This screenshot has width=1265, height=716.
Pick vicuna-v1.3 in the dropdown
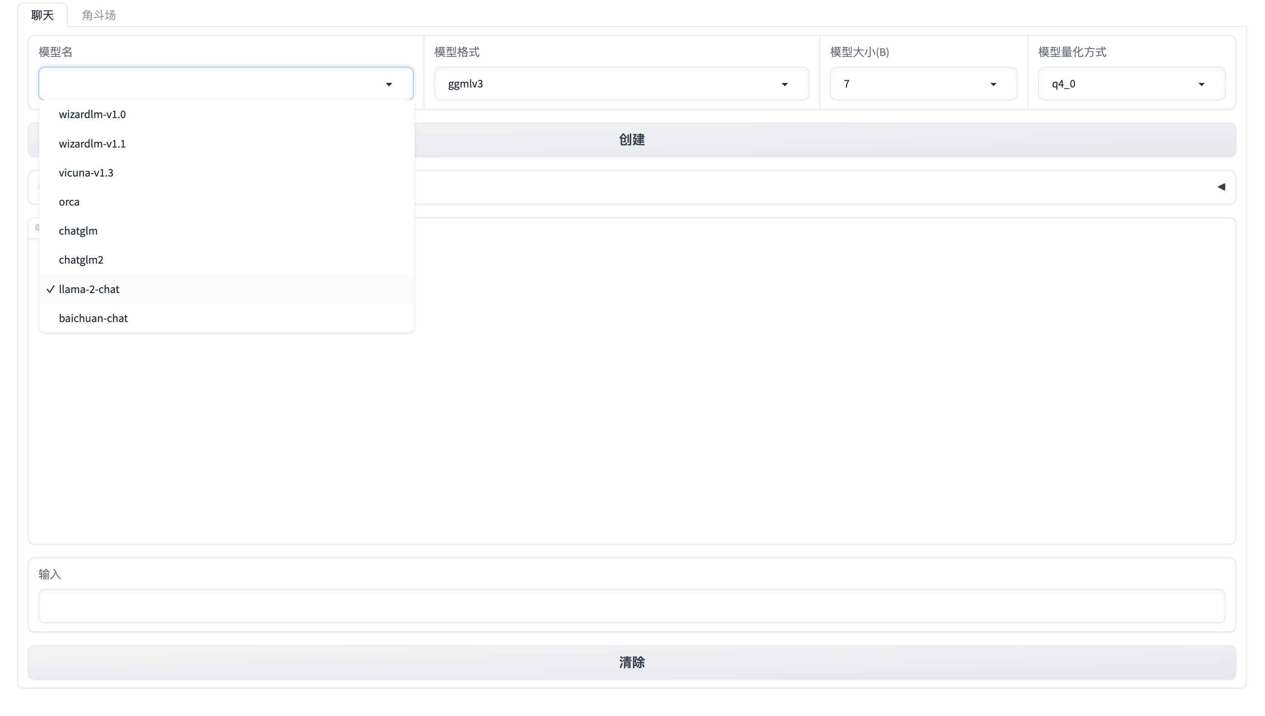coord(86,172)
